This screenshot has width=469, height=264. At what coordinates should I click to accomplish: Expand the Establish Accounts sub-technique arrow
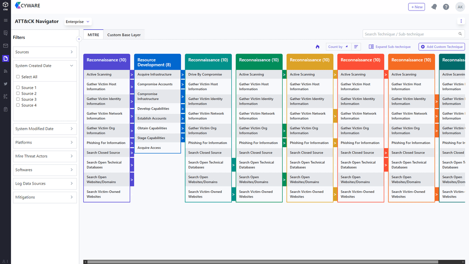[x=182, y=119]
